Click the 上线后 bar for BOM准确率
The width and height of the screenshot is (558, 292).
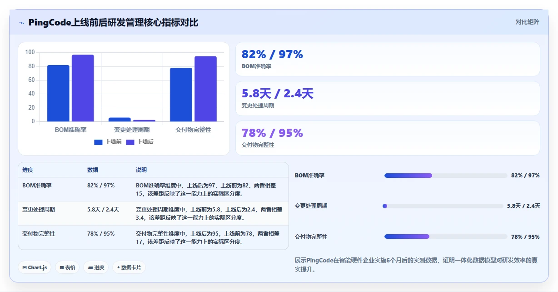[83, 88]
